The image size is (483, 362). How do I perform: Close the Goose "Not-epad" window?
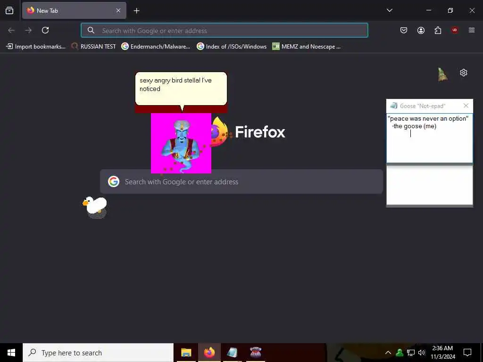click(466, 106)
